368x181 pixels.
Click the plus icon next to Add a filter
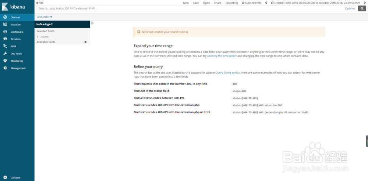tap(51, 17)
